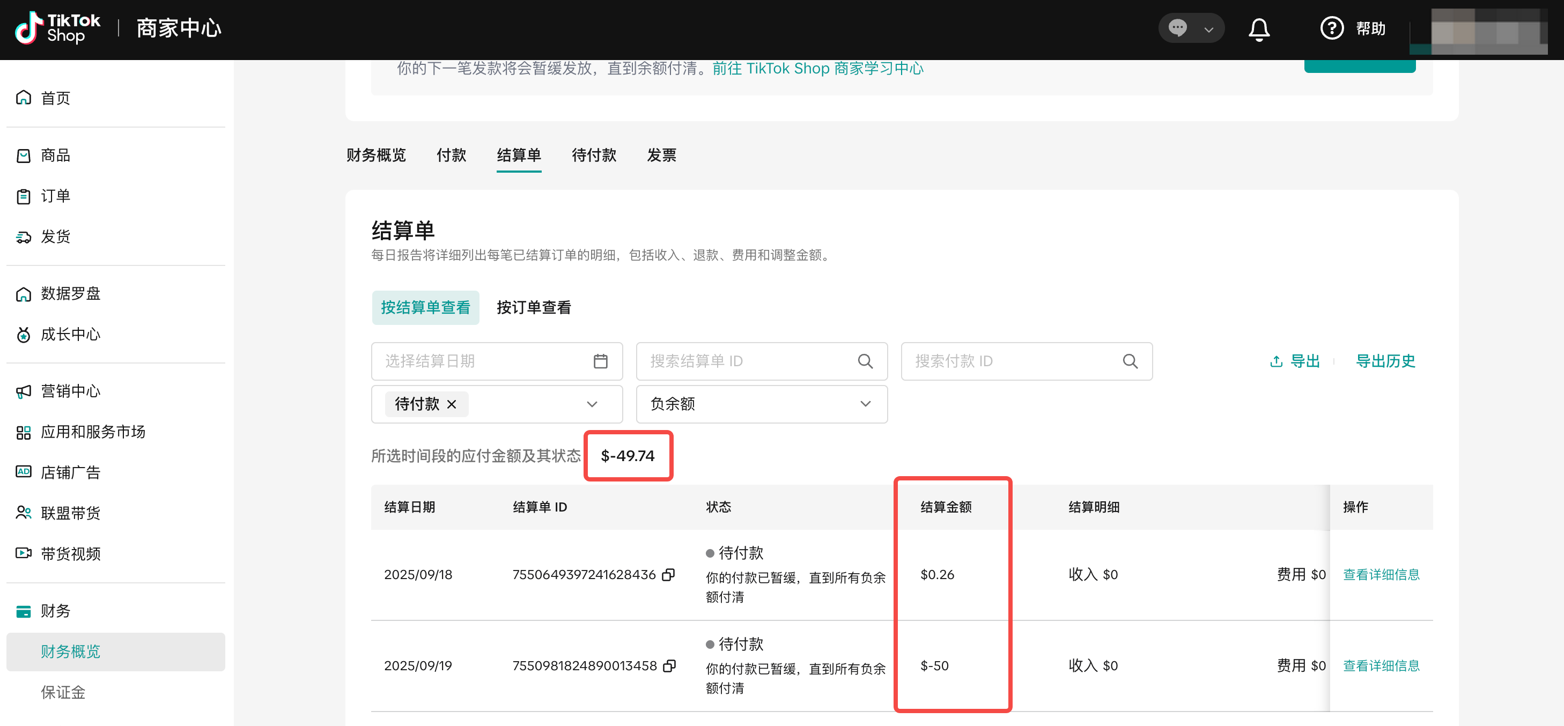Open the calendar icon in date picker
The height and width of the screenshot is (726, 1564).
(600, 361)
